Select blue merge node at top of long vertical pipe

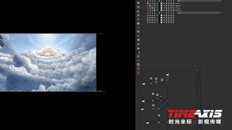click(197, 70)
